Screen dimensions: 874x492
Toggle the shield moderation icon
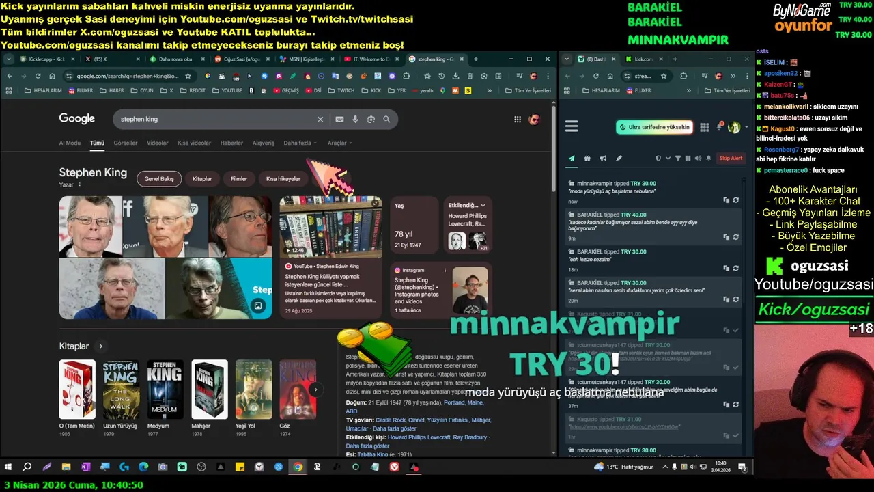click(x=658, y=159)
